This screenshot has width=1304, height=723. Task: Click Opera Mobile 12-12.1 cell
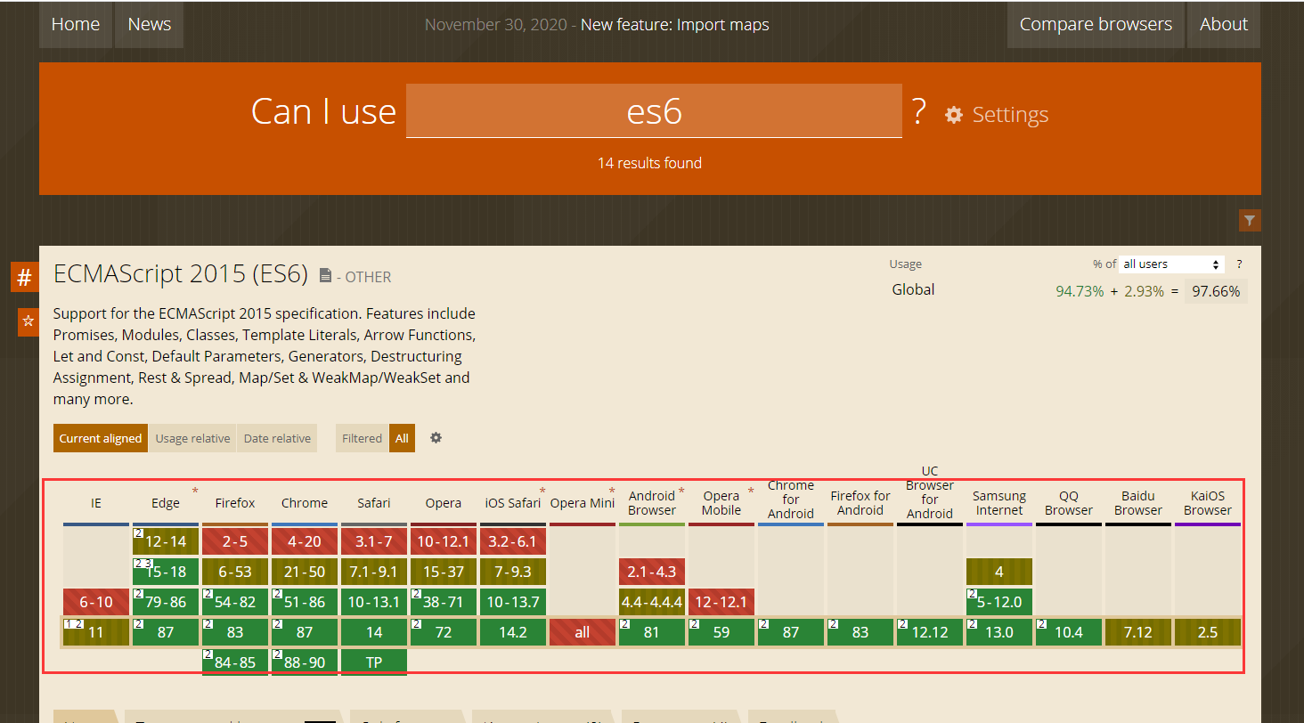(721, 602)
